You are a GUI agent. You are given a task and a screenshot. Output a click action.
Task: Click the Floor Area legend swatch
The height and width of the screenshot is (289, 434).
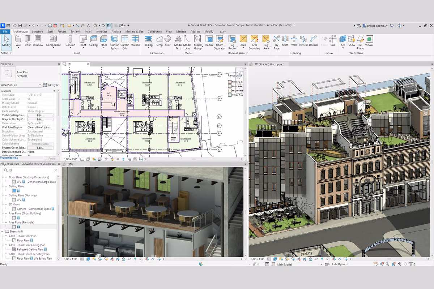point(229,86)
